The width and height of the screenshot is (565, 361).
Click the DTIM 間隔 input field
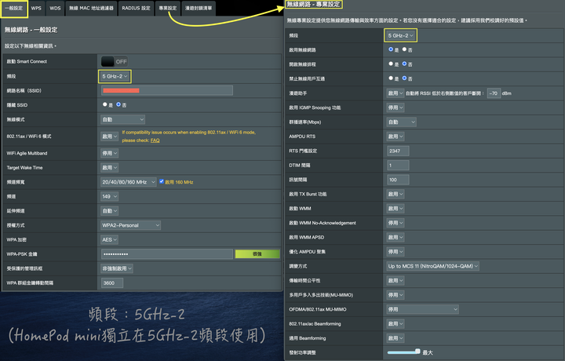coord(398,166)
